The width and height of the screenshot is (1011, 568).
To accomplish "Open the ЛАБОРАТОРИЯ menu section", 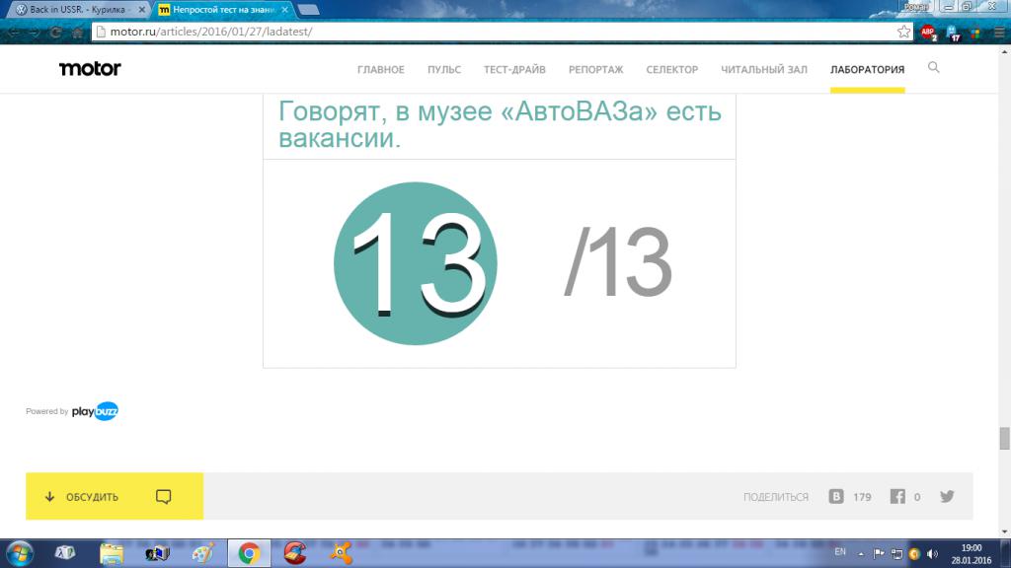I will coord(867,70).
